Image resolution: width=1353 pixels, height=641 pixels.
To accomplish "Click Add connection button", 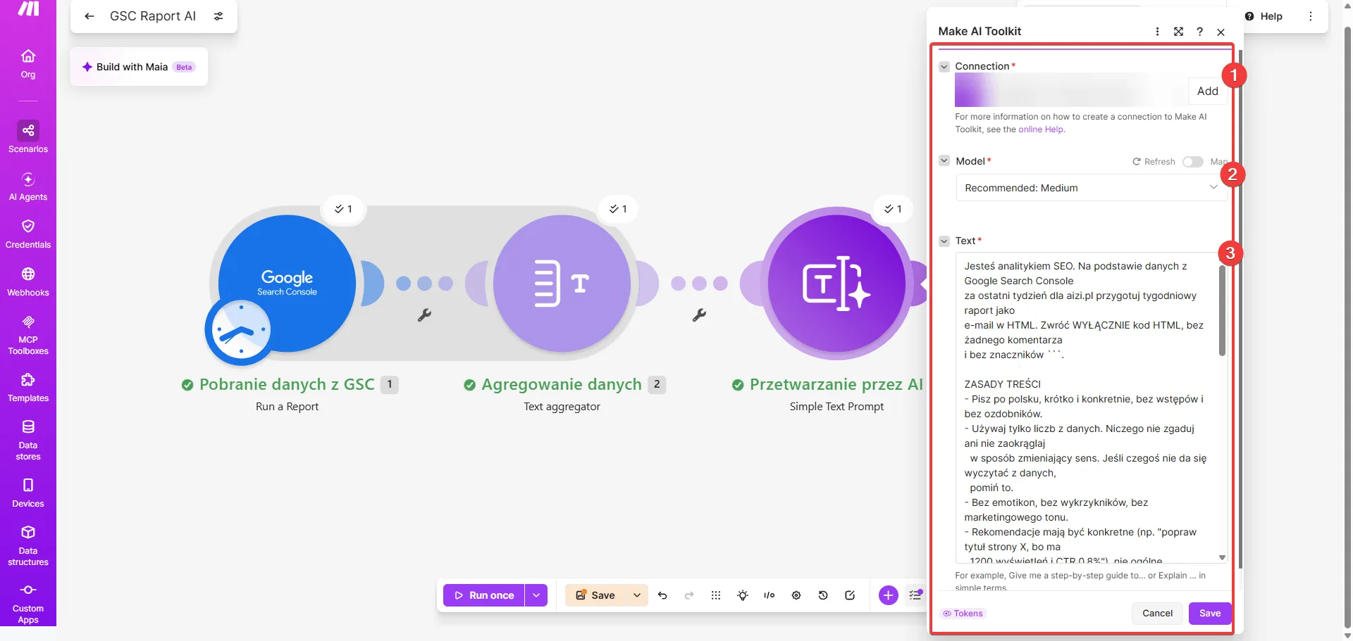I will [x=1208, y=91].
